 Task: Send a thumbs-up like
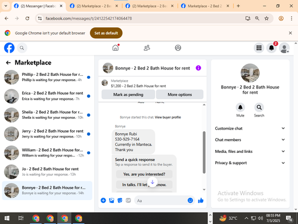coord(201,200)
